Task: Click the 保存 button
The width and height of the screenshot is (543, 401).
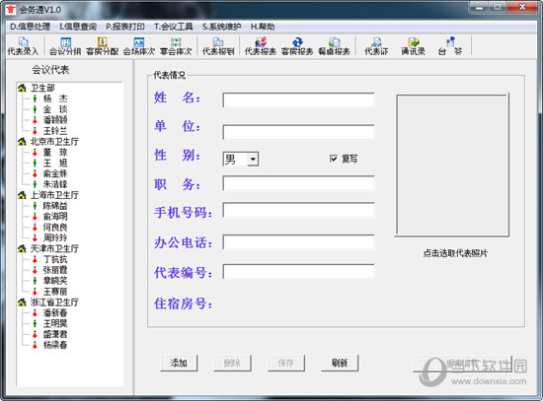Action: tap(286, 363)
